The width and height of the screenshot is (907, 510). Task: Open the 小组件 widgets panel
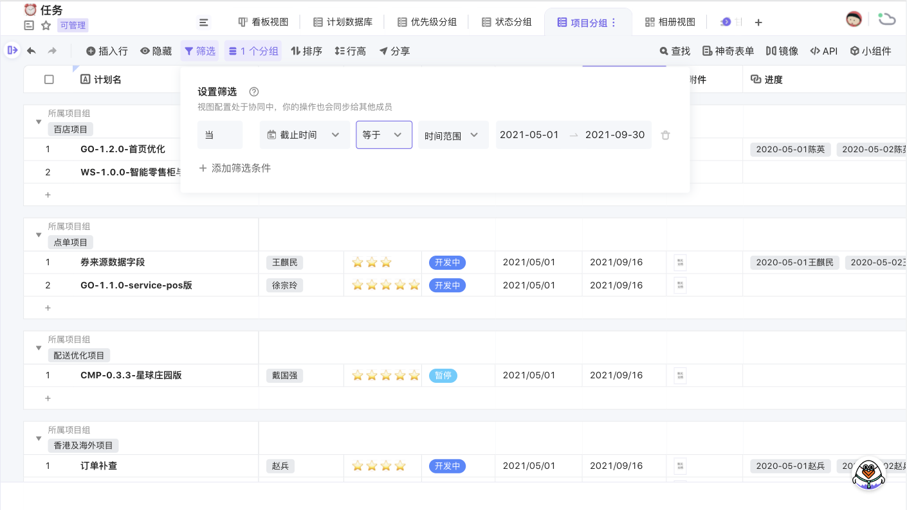[870, 51]
